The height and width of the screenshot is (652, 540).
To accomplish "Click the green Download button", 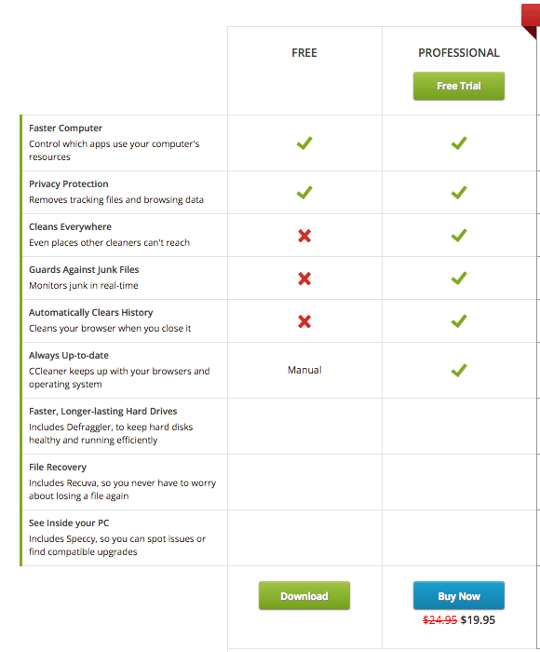I will point(304,596).
